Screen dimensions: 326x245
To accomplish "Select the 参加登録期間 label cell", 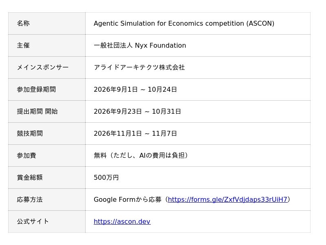I will (47, 90).
